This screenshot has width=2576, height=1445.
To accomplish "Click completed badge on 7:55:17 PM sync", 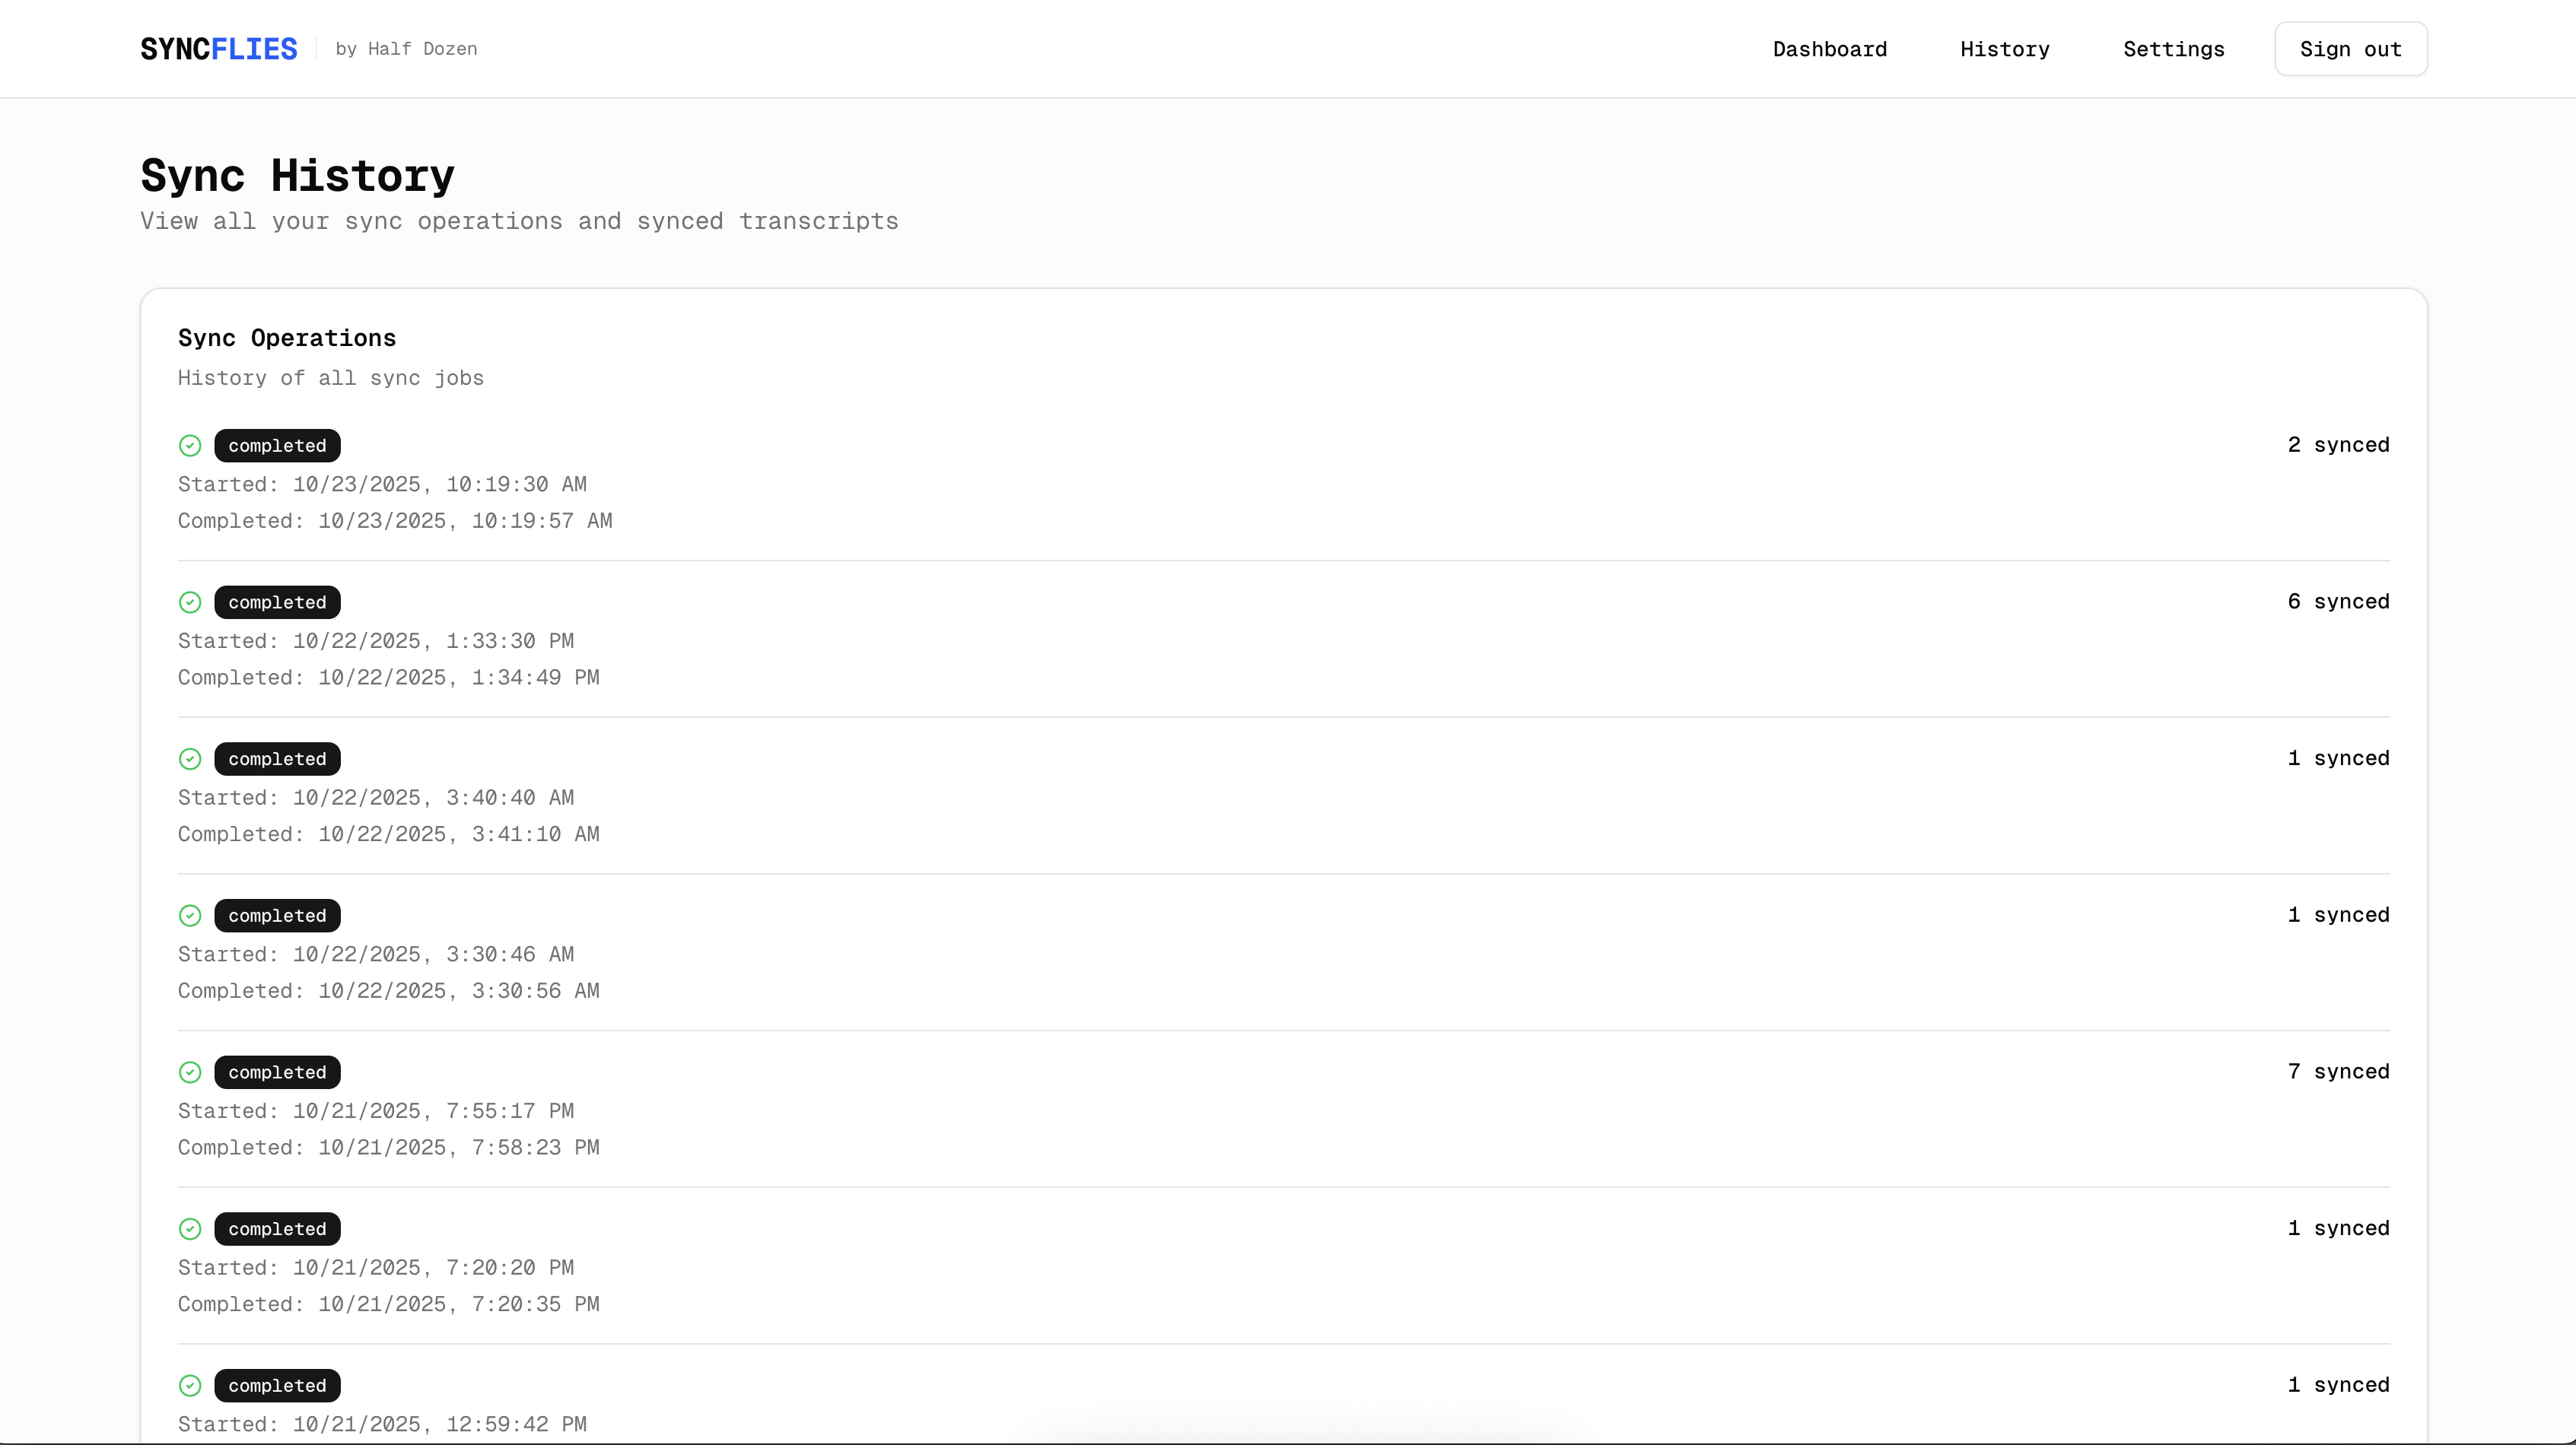I will coord(277,1073).
